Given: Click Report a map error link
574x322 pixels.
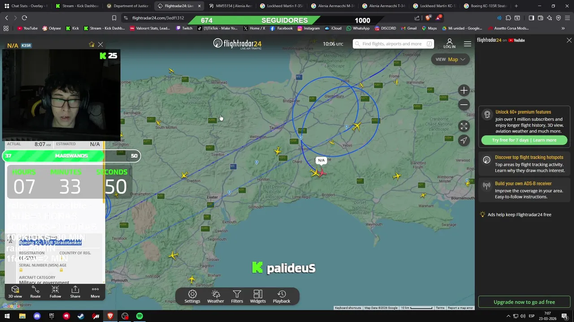Looking at the screenshot, I should pyautogui.click(x=460, y=308).
